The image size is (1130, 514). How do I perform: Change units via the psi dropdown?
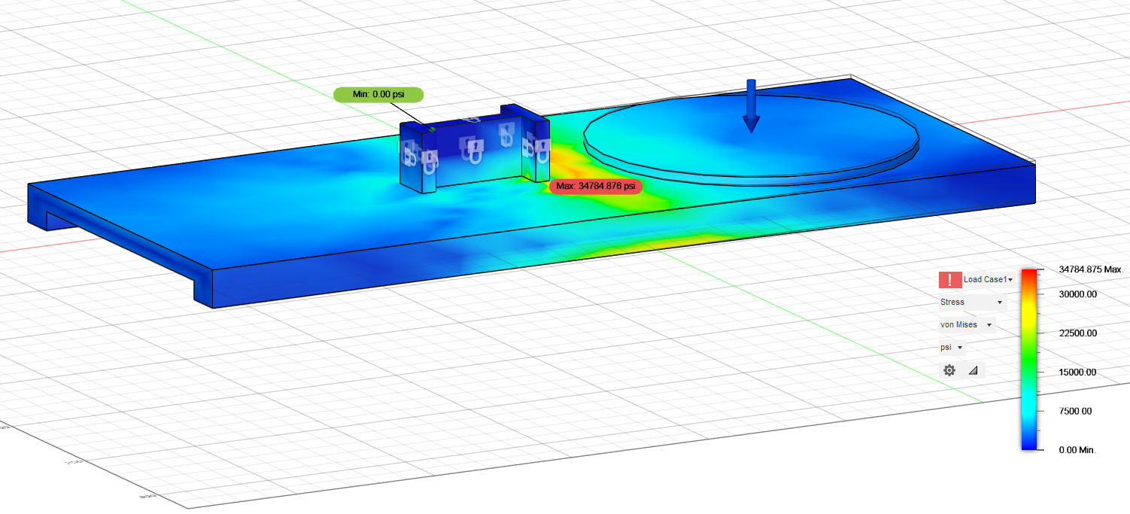[950, 347]
